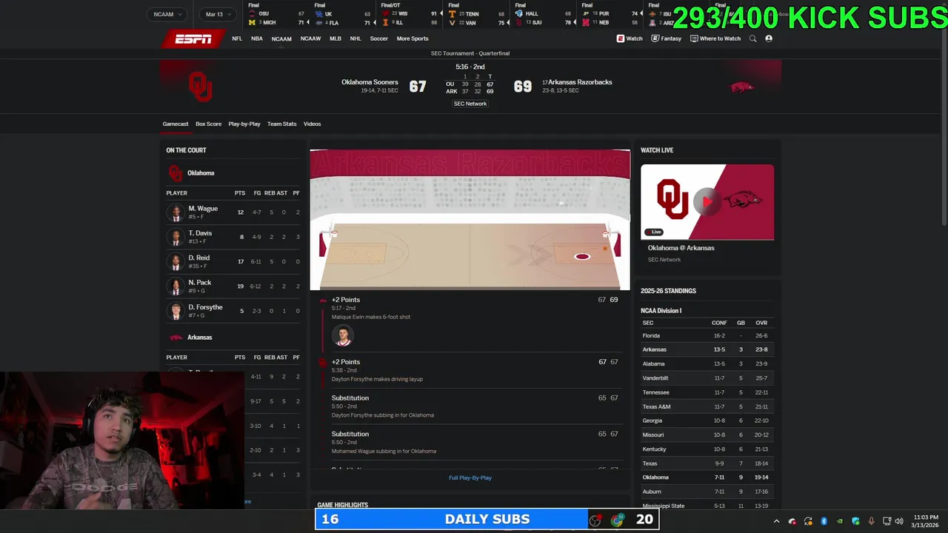Click Malique Ewin's headshot in the play feed
Image resolution: width=948 pixels, height=533 pixels.
(342, 335)
